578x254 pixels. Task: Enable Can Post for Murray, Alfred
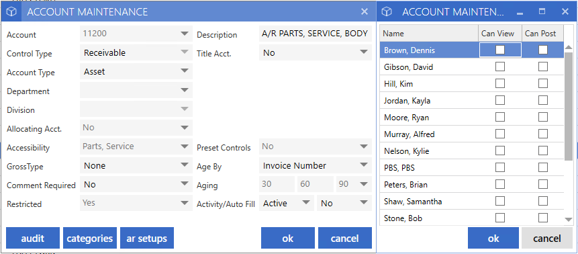[543, 134]
